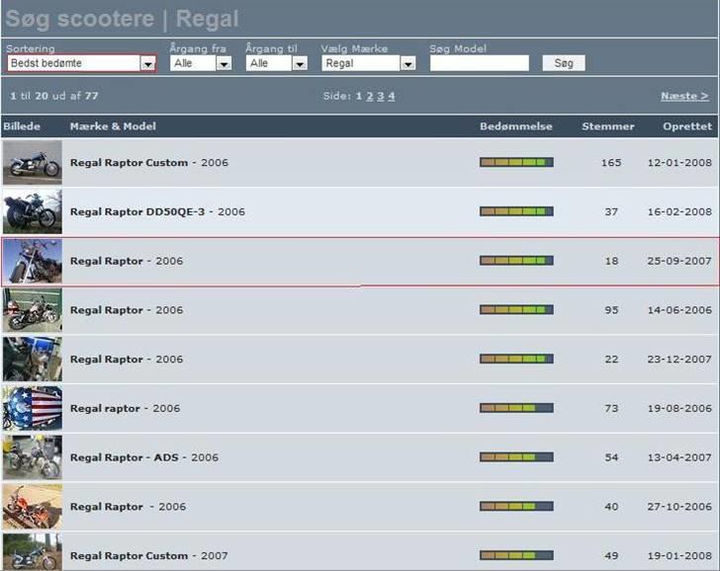Click the Oprettet column header

coord(687,126)
